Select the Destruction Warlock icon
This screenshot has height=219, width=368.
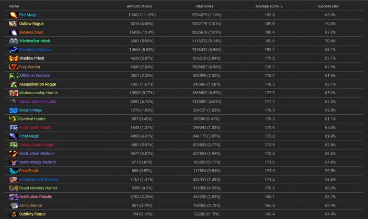[x=13, y=153]
